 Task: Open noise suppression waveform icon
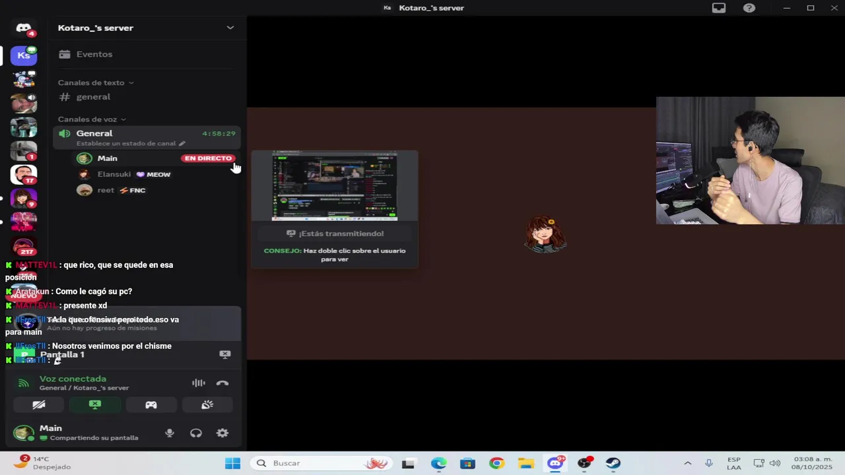(198, 383)
